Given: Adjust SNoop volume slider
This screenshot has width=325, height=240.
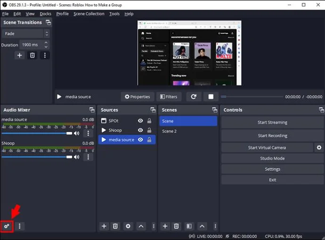Looking at the screenshot, I should click(x=37, y=157).
